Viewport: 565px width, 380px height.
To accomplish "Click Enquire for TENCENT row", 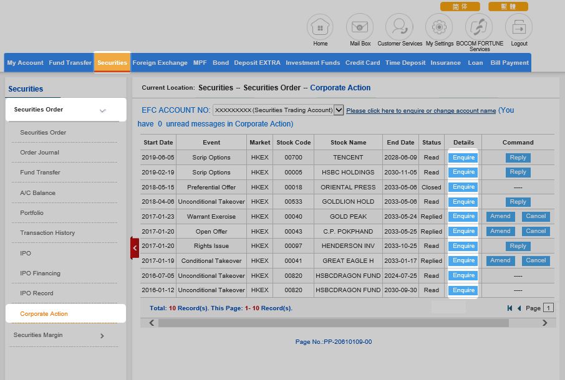I will click(463, 158).
